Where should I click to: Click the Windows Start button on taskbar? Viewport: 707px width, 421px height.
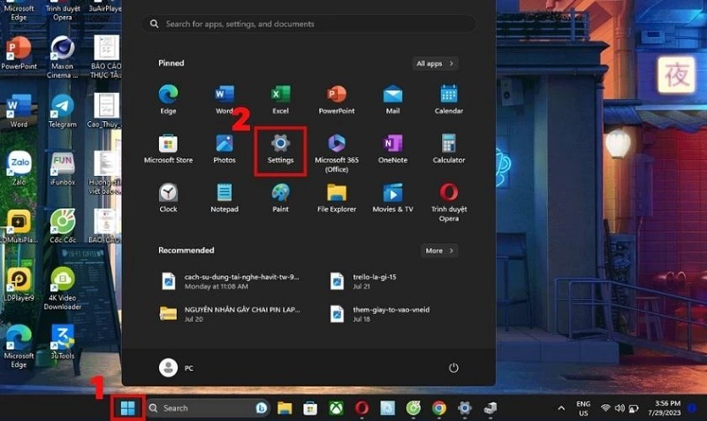pyautogui.click(x=128, y=408)
